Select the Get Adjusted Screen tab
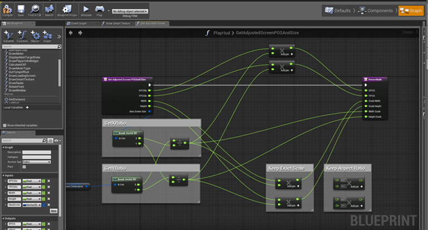428x230 pixels. (x=152, y=23)
